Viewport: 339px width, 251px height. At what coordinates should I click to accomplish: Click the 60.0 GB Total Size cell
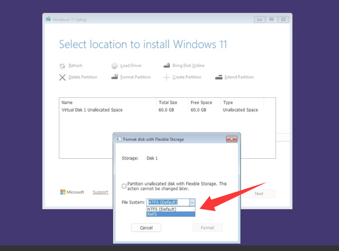click(x=166, y=110)
